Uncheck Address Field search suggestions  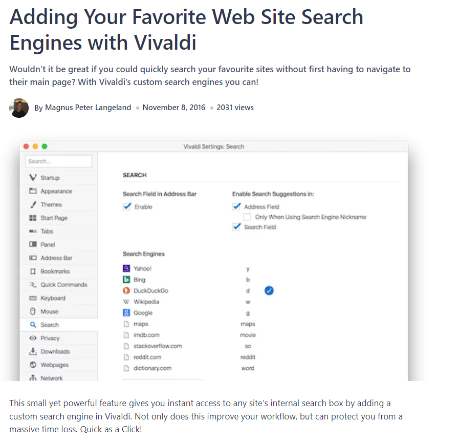coord(236,206)
